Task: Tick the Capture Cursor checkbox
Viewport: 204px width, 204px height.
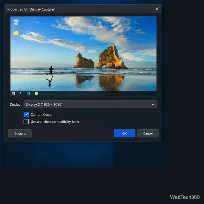Action: [x=26, y=115]
